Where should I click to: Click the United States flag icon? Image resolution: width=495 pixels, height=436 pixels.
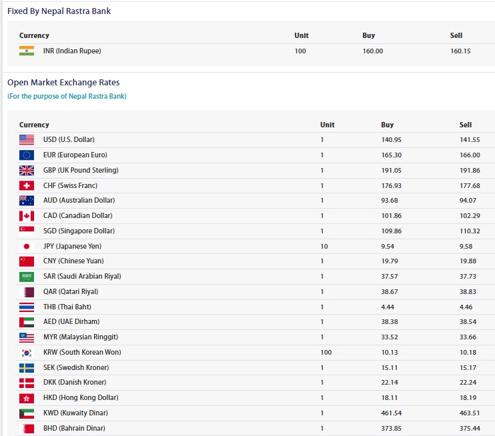click(27, 140)
